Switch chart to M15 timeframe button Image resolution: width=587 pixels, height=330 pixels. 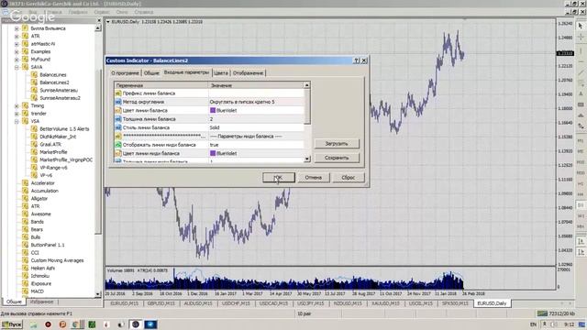pos(581,162)
